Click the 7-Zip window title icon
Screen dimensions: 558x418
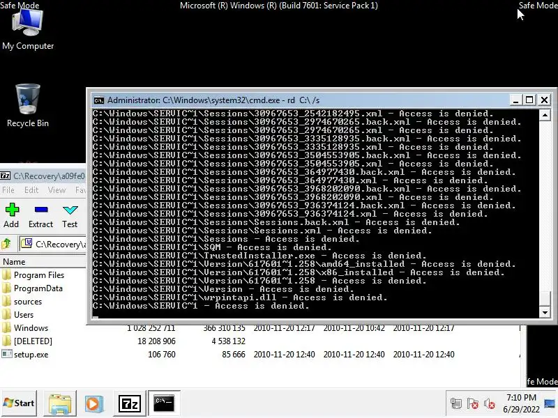pos(6,176)
